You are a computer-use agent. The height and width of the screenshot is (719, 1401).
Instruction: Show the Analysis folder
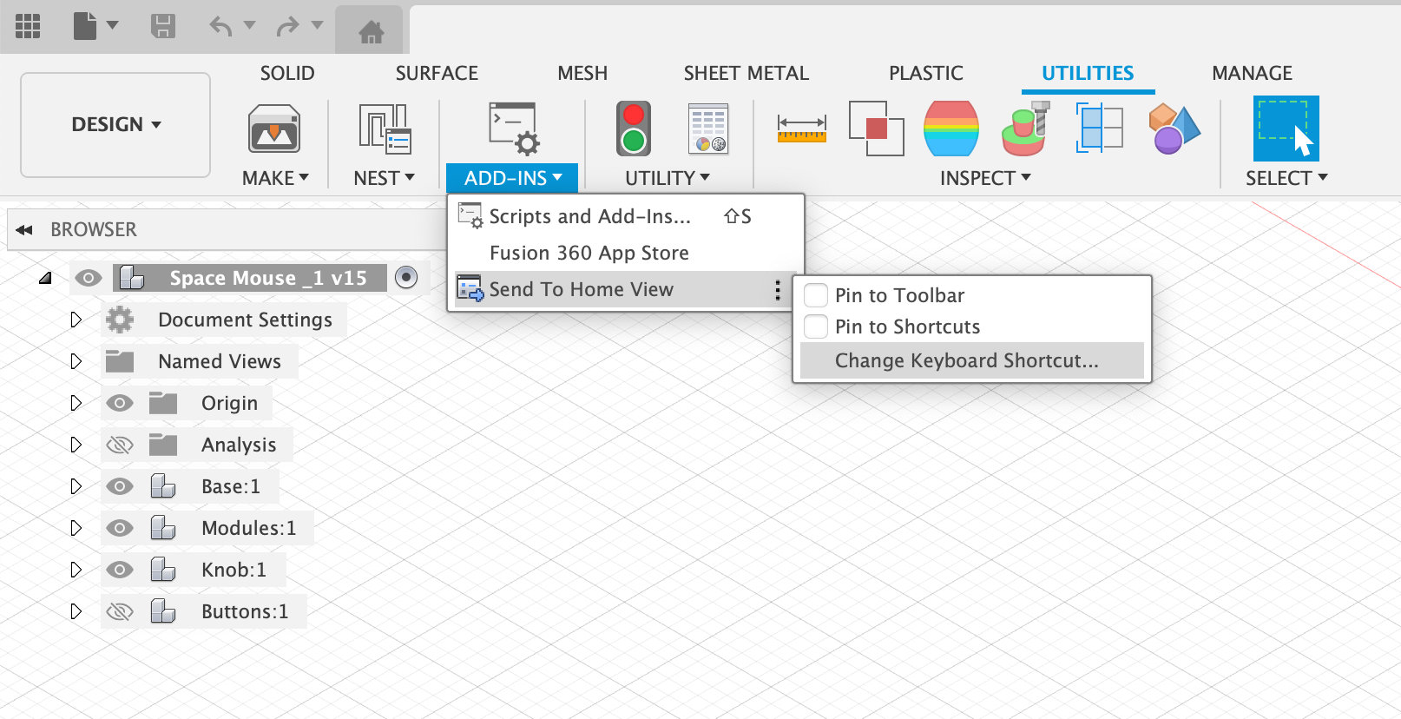tap(120, 445)
